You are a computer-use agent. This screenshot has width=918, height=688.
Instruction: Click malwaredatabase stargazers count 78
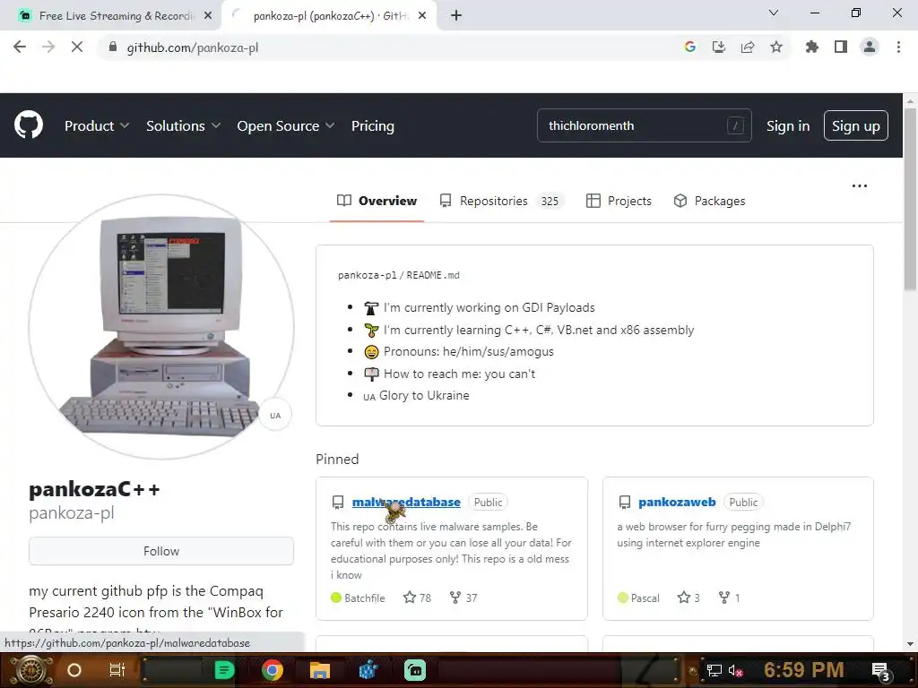click(x=418, y=598)
